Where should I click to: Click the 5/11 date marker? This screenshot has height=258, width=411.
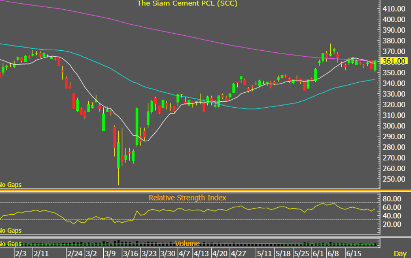(x=264, y=254)
